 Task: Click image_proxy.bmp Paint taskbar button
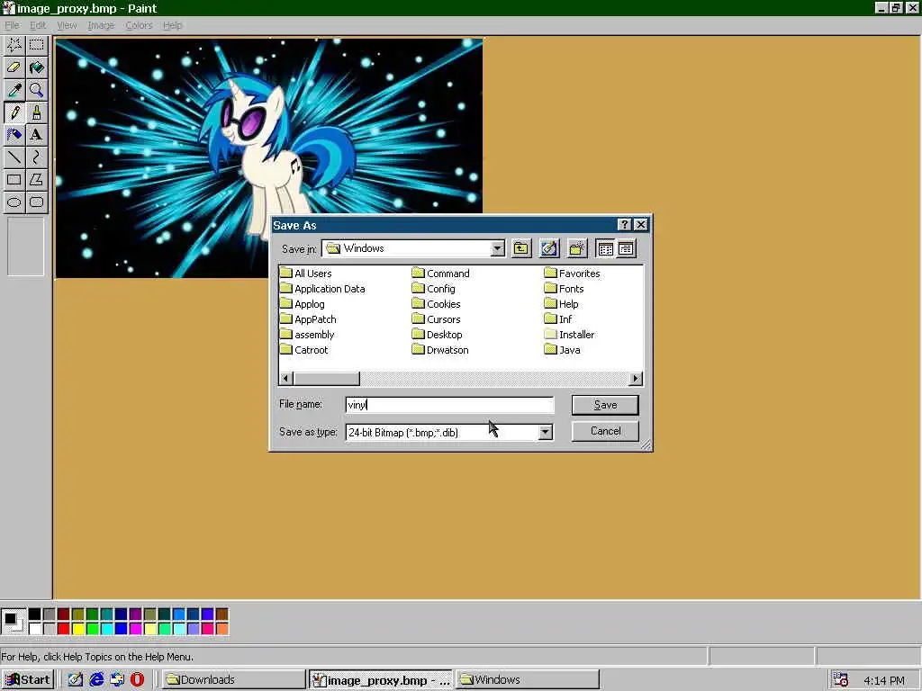pyautogui.click(x=381, y=680)
